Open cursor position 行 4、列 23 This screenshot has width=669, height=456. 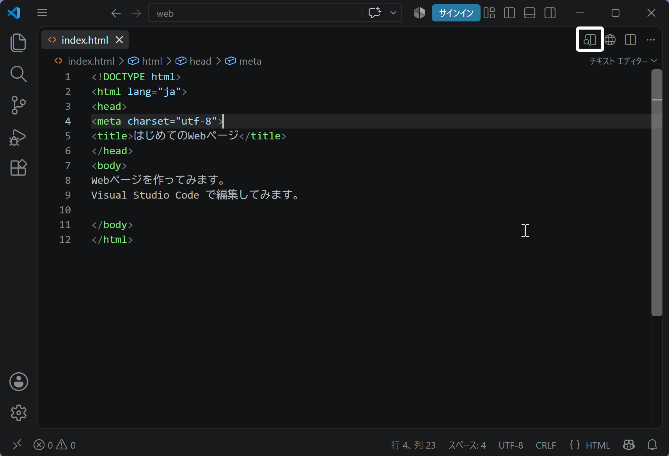click(x=413, y=445)
